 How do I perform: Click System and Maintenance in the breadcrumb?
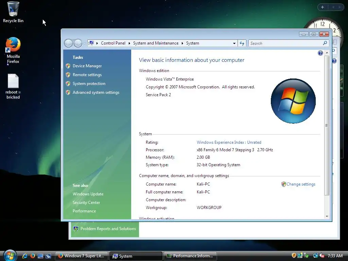pyautogui.click(x=156, y=43)
